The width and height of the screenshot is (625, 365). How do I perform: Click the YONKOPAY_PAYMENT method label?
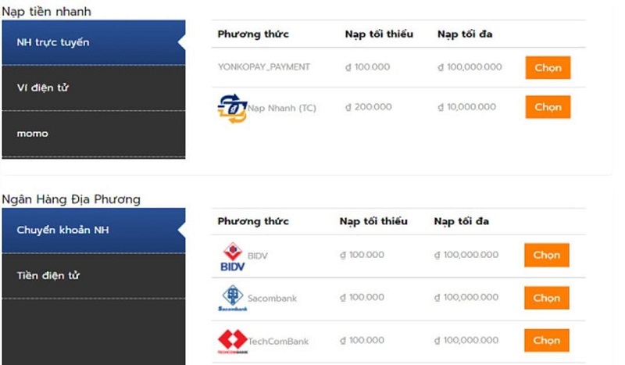(x=264, y=67)
